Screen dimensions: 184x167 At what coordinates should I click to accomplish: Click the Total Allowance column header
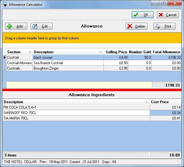(166, 52)
